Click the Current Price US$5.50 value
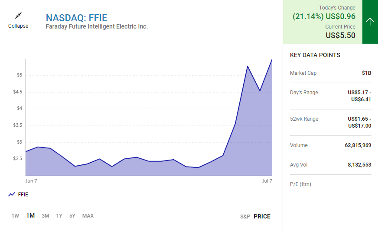Image resolution: width=378 pixels, height=231 pixels. (340, 35)
